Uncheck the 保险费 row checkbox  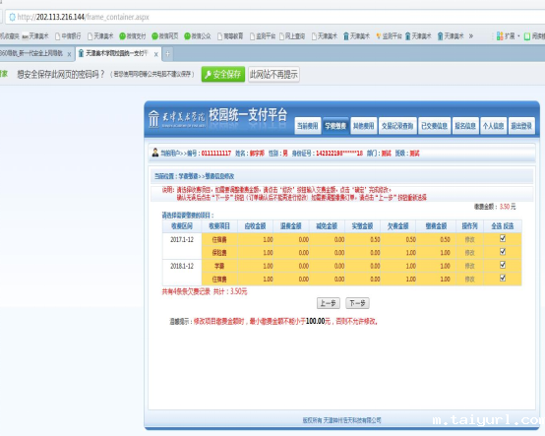(x=503, y=251)
